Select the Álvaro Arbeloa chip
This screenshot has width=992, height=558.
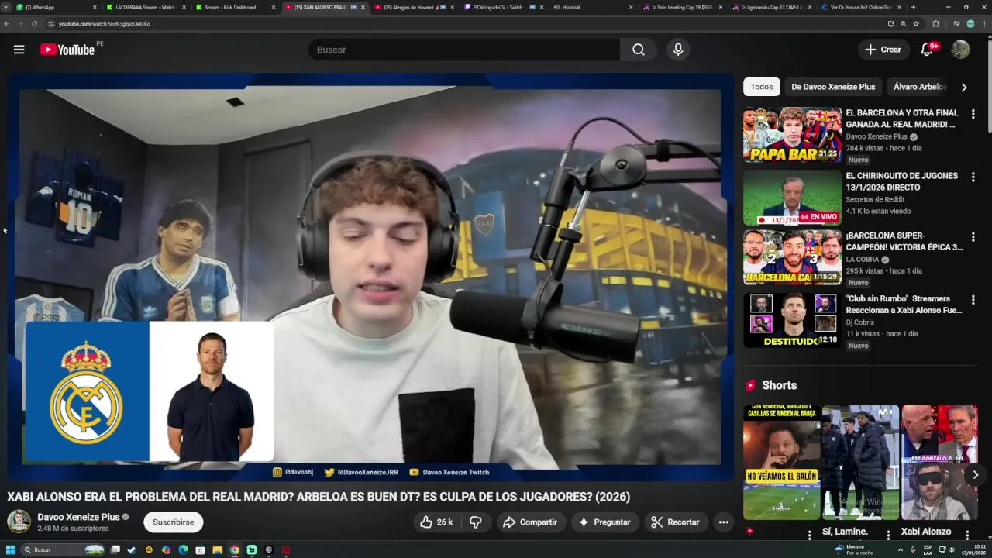pyautogui.click(x=920, y=87)
